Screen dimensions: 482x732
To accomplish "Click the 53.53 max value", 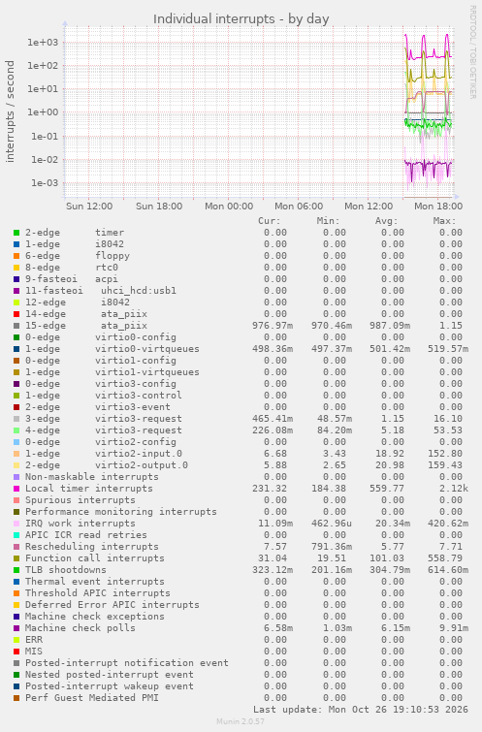I will 448,430.
